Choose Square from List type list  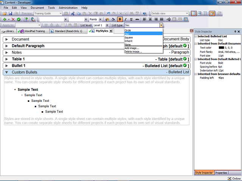point(143,38)
